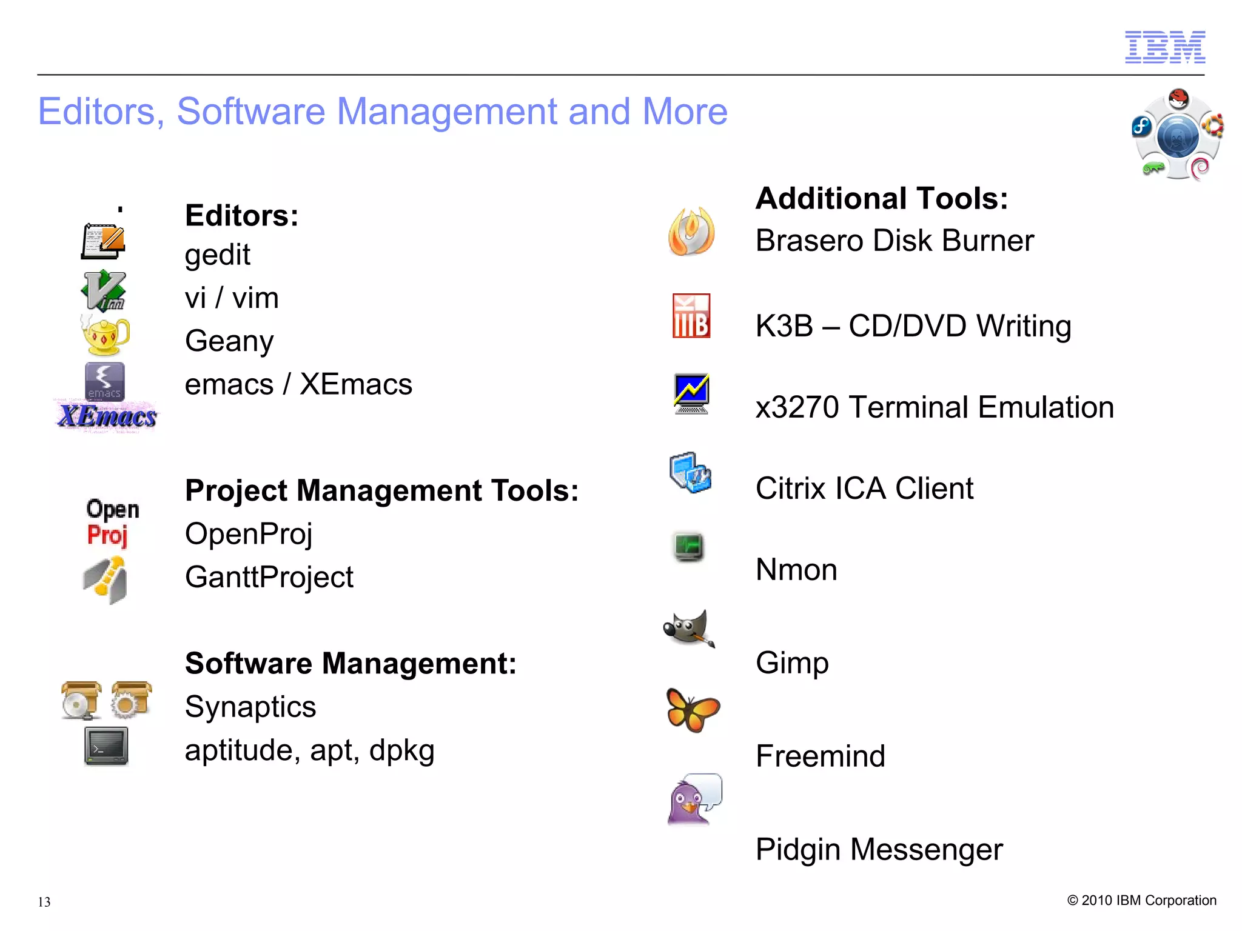Click the Fedora logo in wheel
1242x931 pixels.
(1141, 127)
